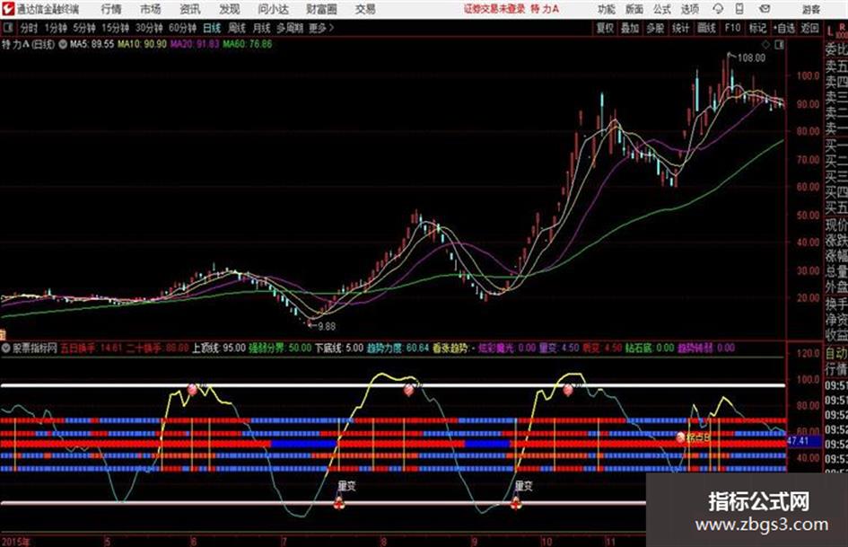Click the first 量变 signal marker near July

point(339,504)
